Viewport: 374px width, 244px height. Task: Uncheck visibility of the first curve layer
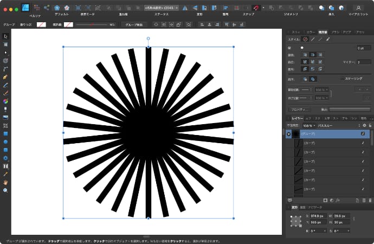(363, 143)
